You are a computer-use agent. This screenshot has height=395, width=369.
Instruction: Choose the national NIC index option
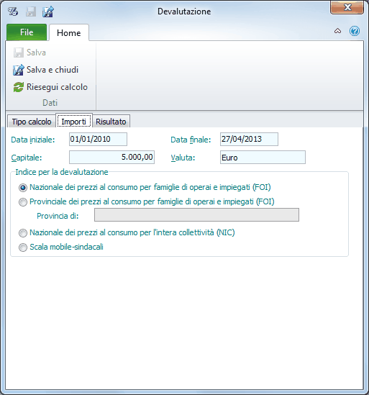click(23, 233)
